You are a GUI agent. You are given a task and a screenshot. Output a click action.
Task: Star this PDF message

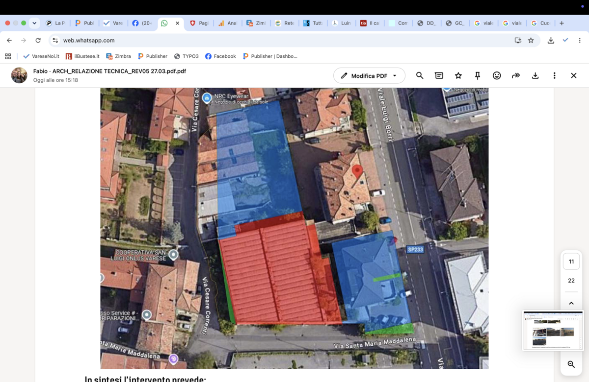[x=458, y=75]
